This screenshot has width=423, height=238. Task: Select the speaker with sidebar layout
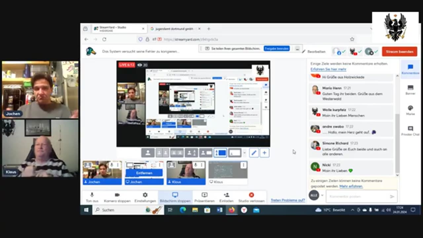coord(191,153)
